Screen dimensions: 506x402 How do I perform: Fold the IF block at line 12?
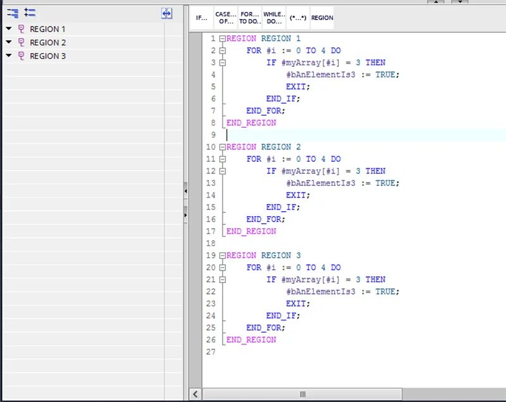pos(223,171)
